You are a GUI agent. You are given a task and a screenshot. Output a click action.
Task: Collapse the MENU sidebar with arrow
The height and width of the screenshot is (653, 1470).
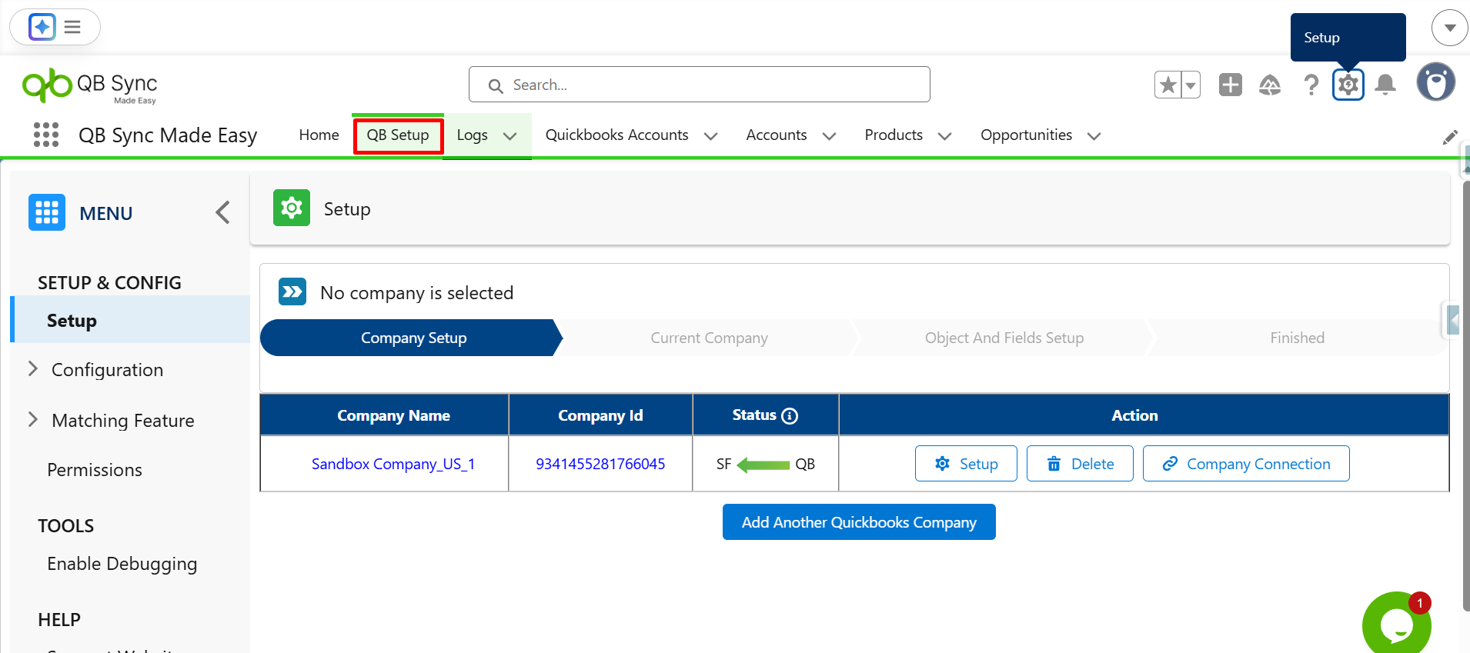(222, 212)
